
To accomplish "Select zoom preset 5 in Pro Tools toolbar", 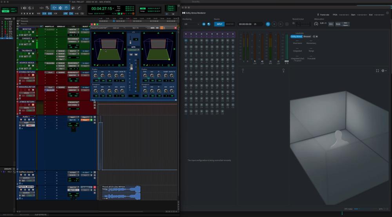I will [x=33, y=13].
